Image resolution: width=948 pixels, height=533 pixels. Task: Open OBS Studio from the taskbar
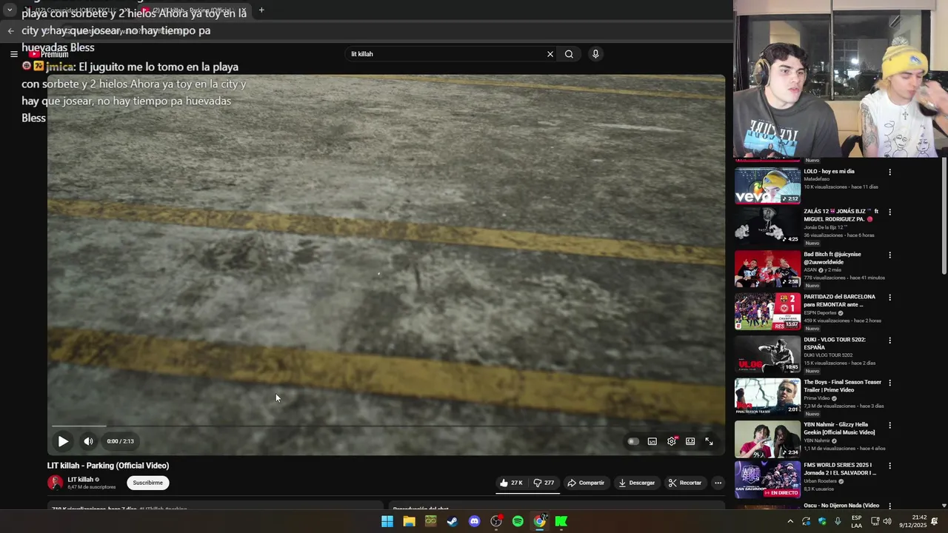coord(496,521)
